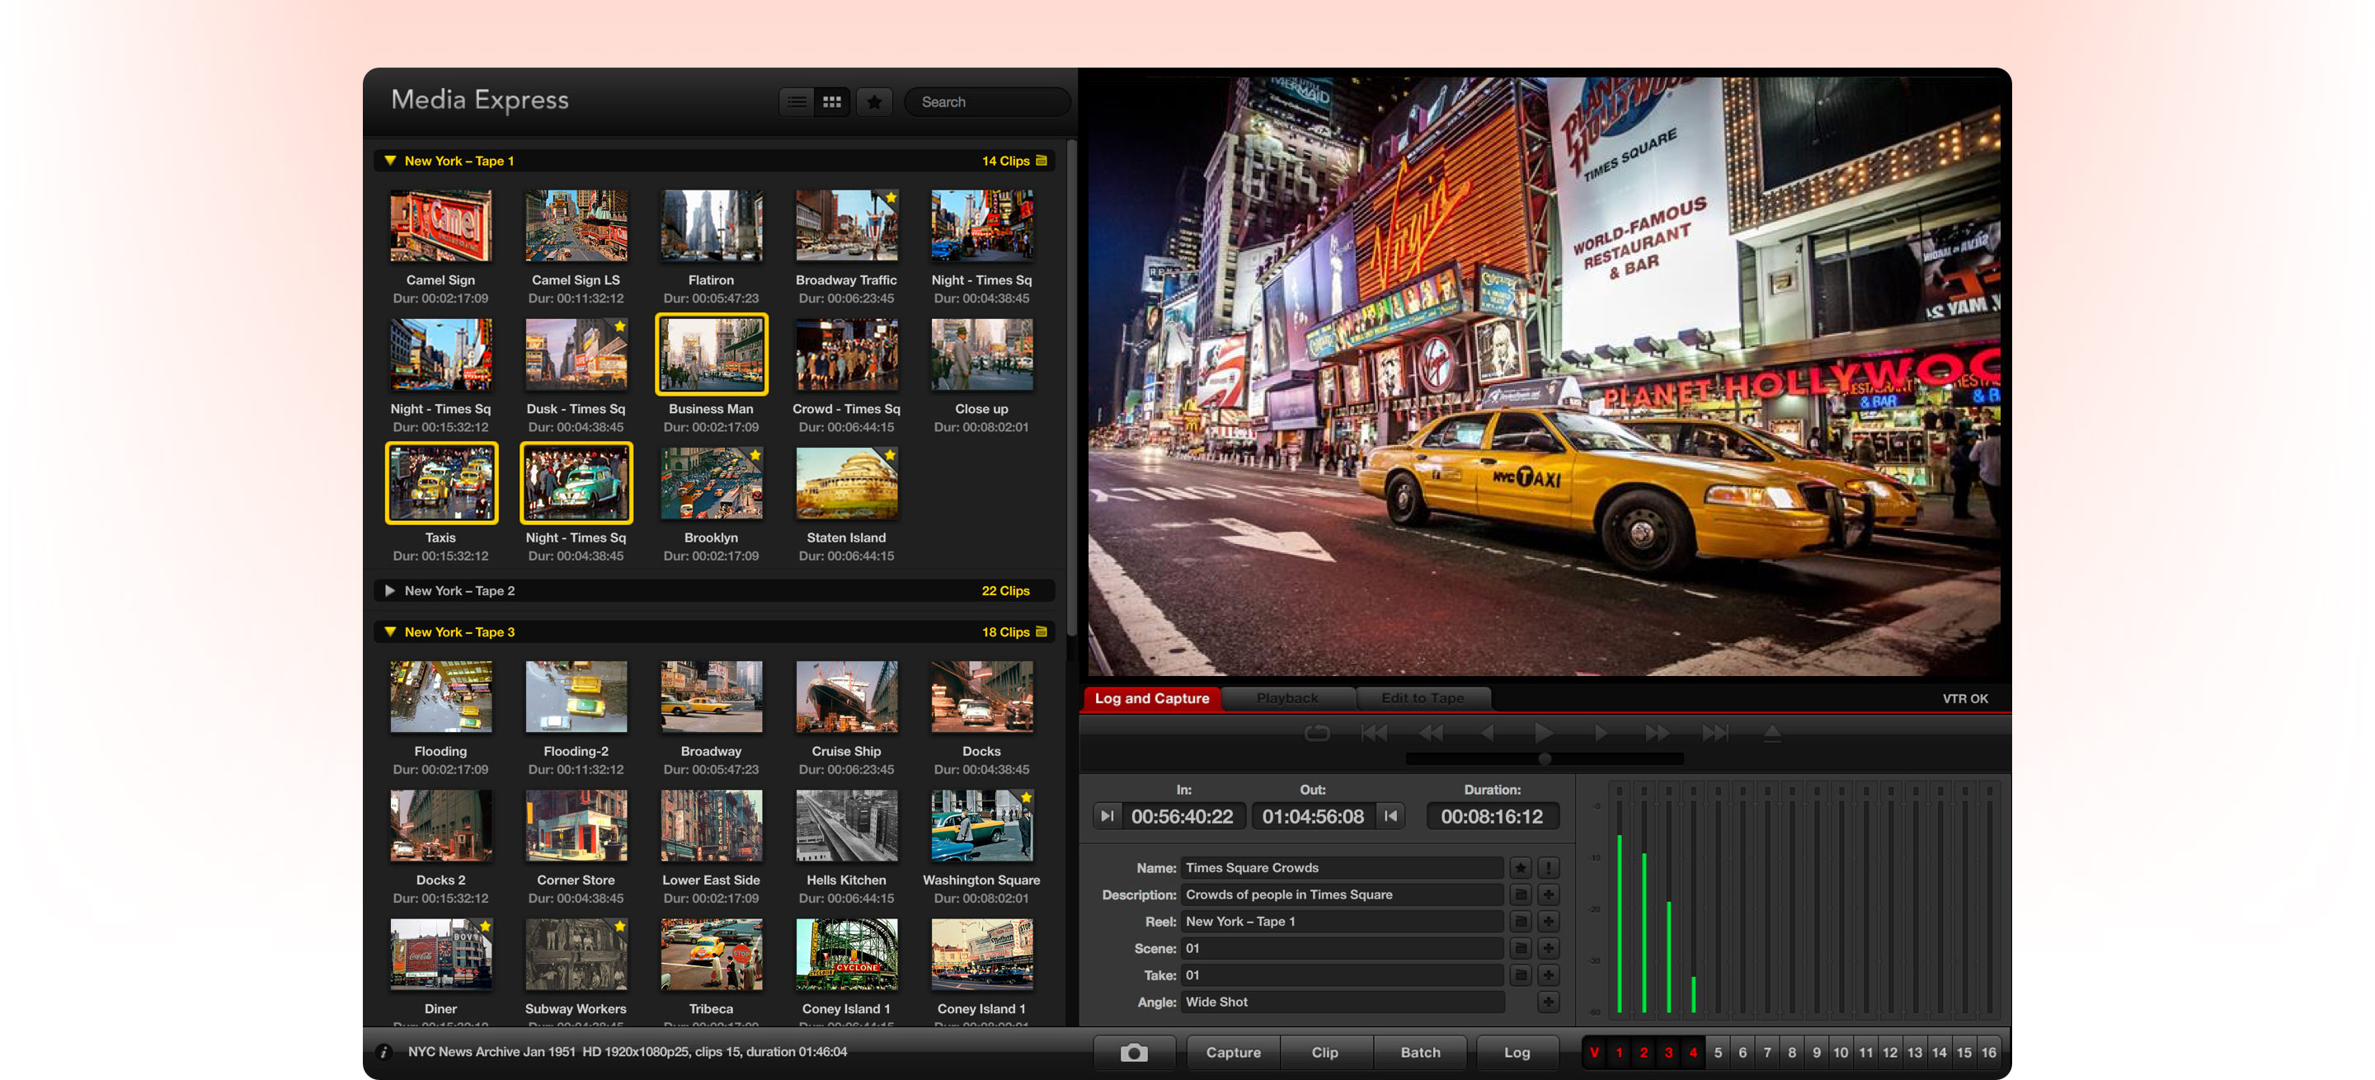Eject the tape with eject icon
The width and height of the screenshot is (2375, 1080).
click(1771, 733)
